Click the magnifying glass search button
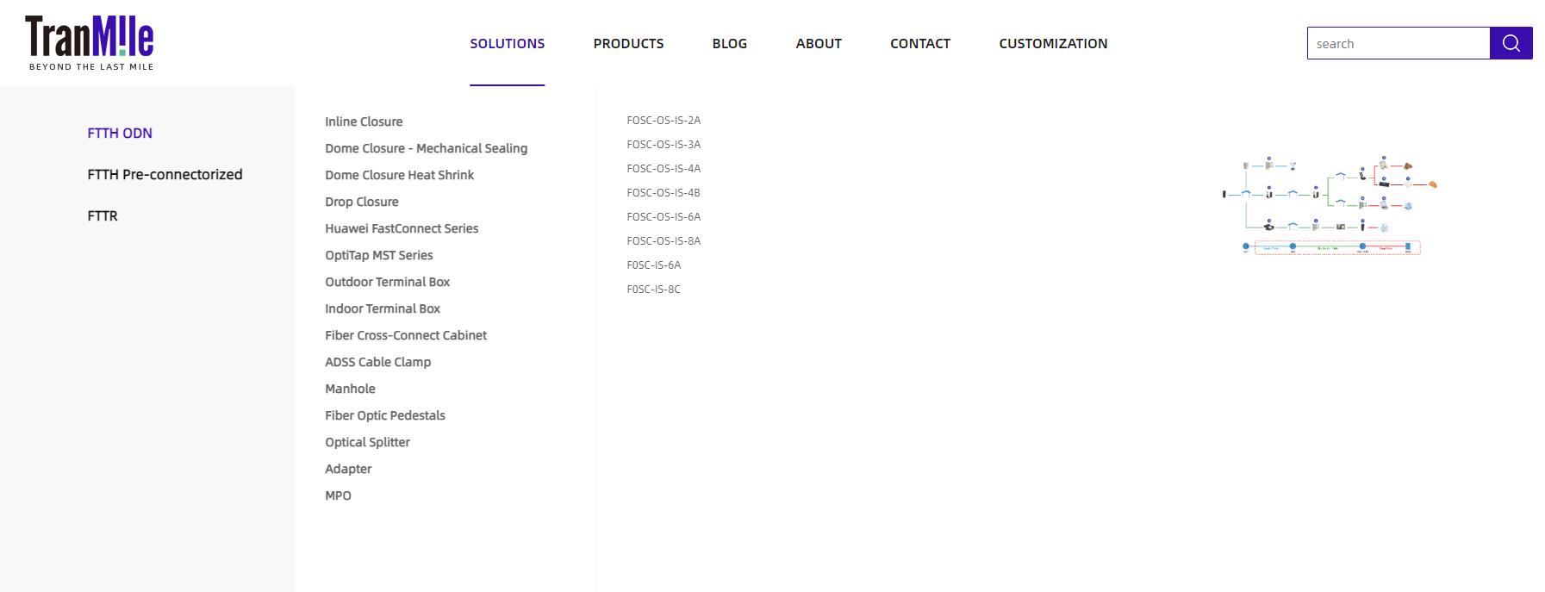The image size is (1545, 592). (x=1511, y=43)
